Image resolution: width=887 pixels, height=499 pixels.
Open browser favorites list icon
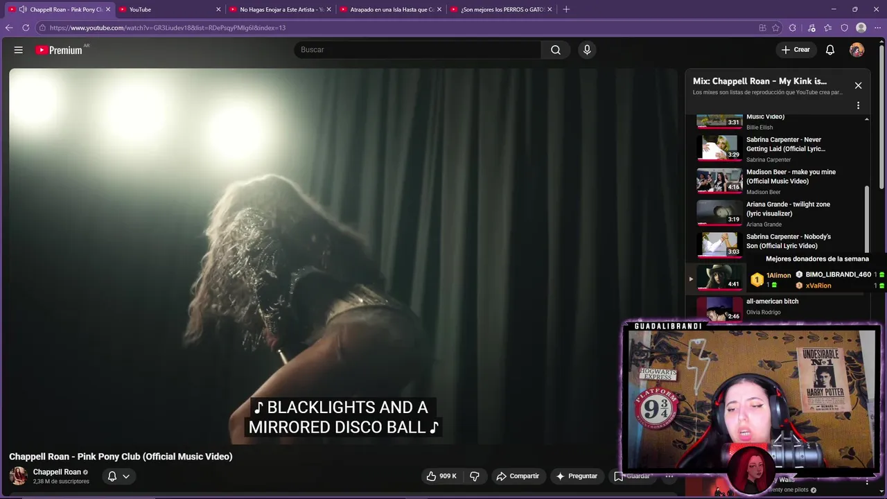coord(828,28)
